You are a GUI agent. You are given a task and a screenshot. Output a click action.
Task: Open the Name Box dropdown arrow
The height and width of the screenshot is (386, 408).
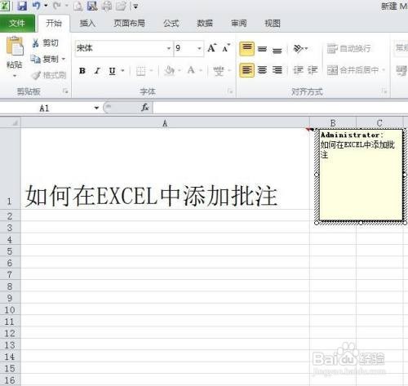96,108
